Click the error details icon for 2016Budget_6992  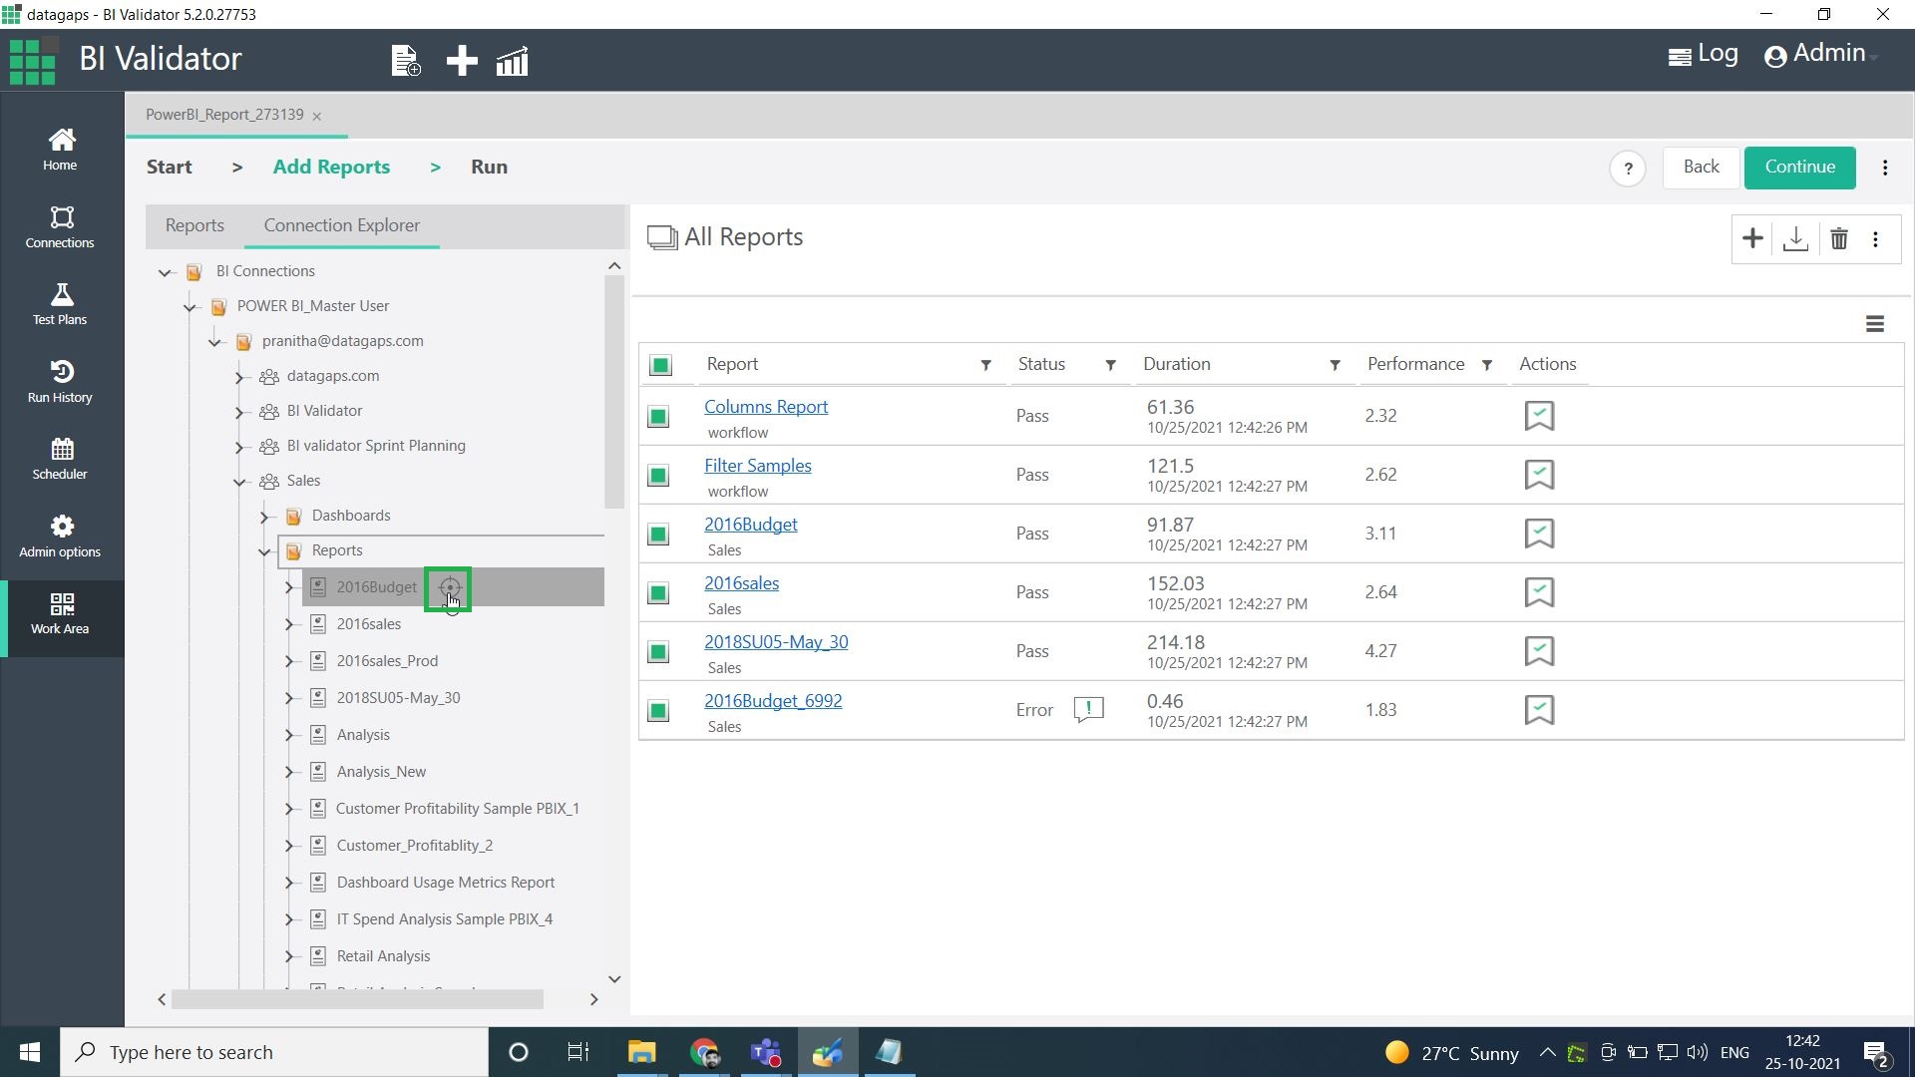click(x=1088, y=709)
